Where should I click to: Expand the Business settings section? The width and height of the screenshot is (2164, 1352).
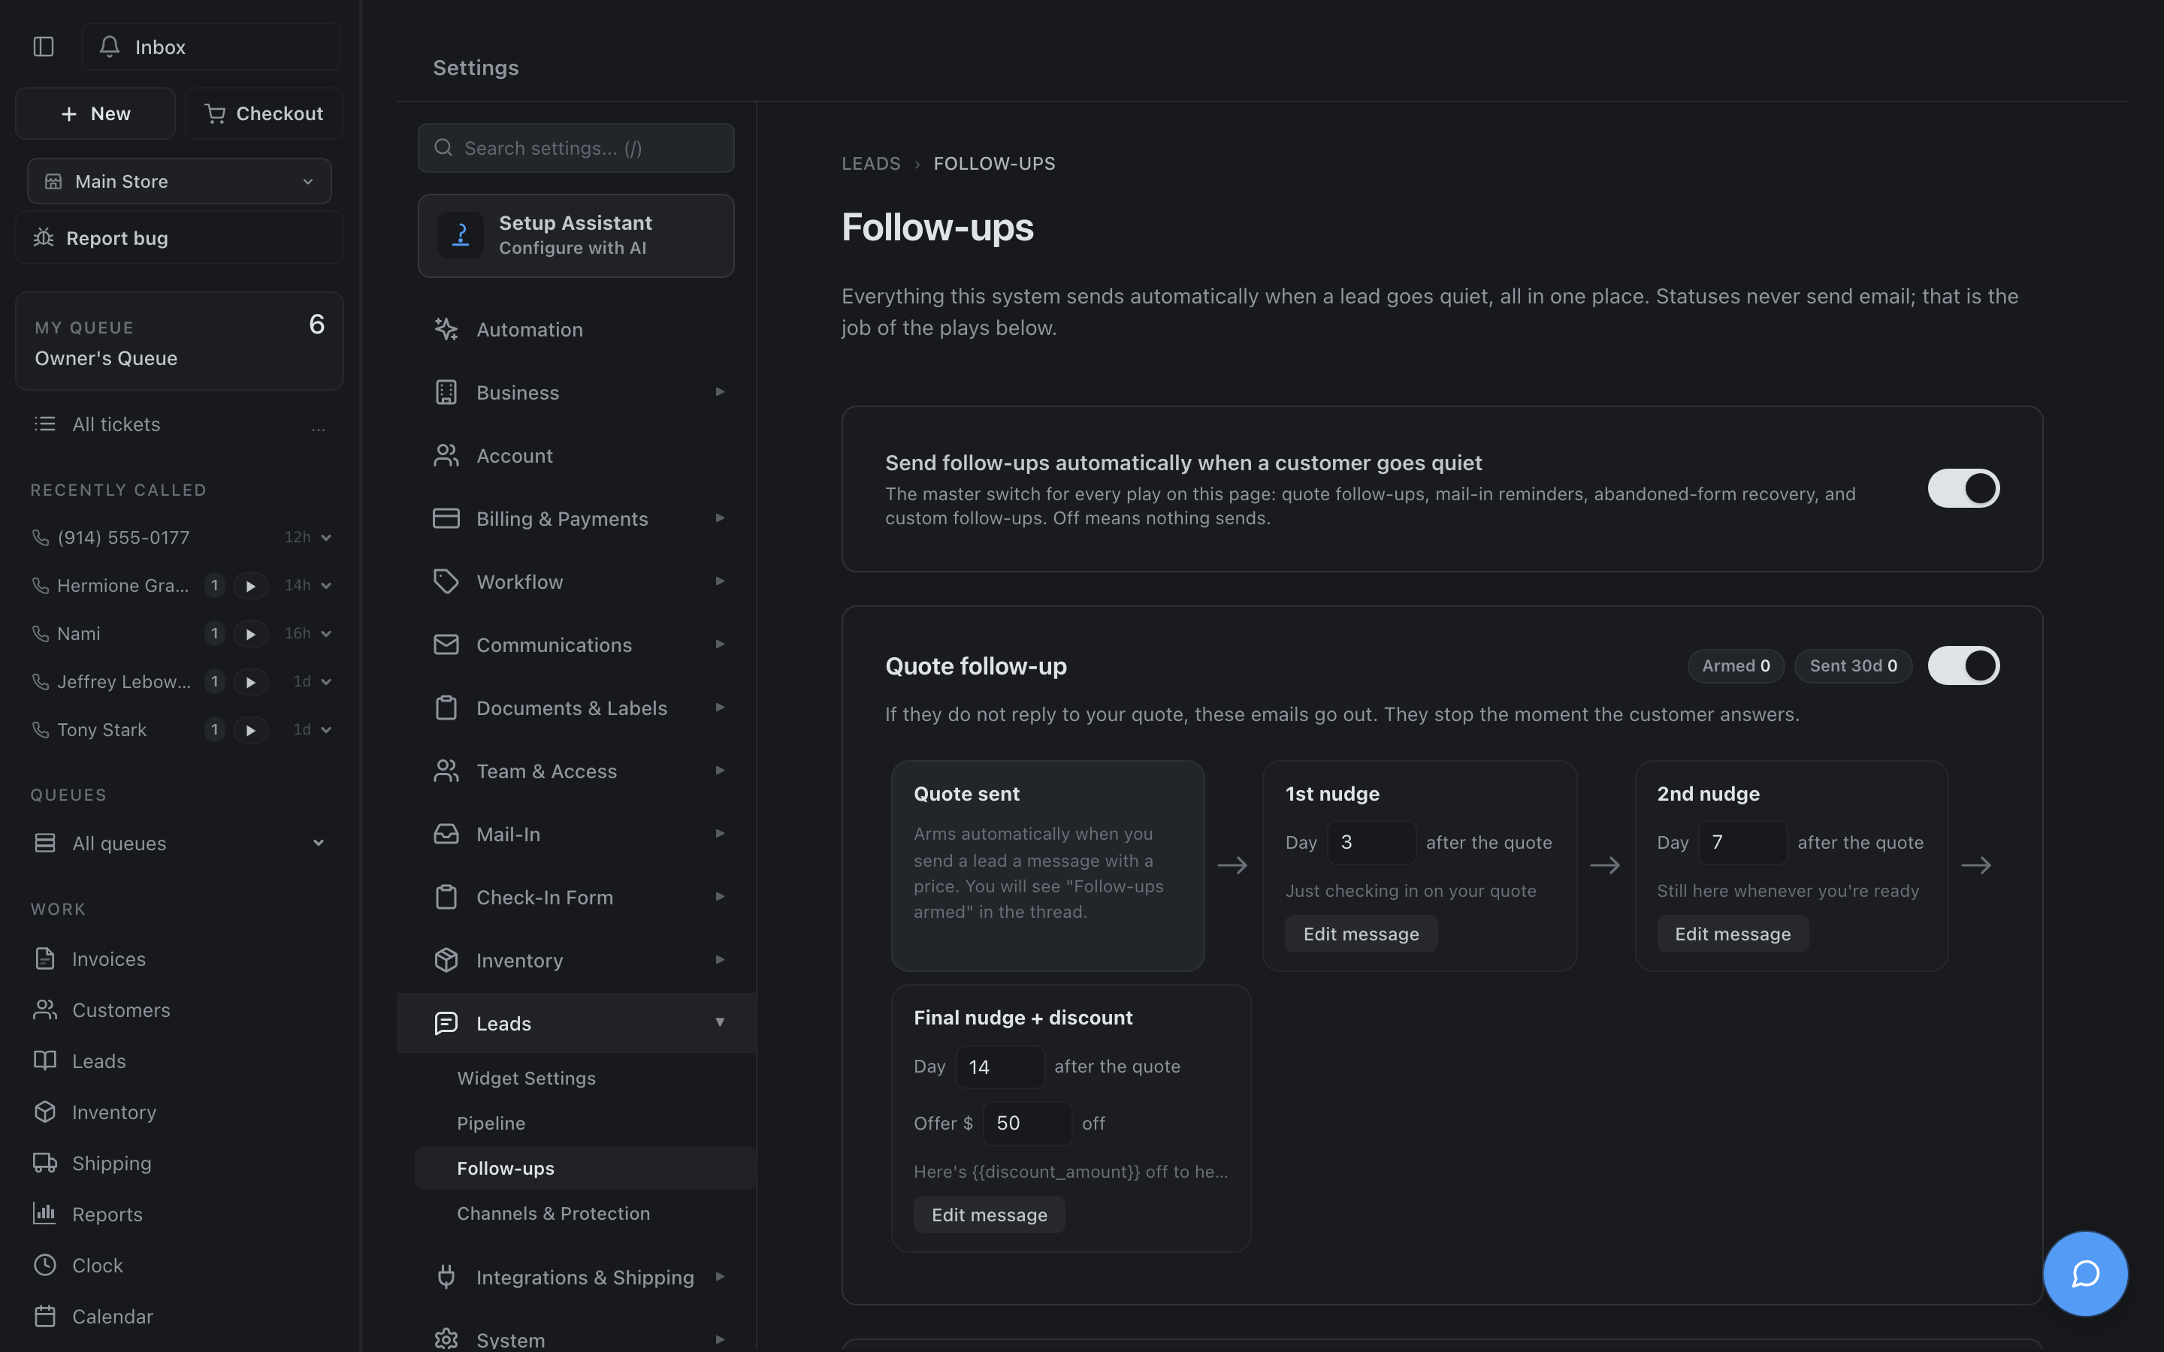pyautogui.click(x=719, y=393)
